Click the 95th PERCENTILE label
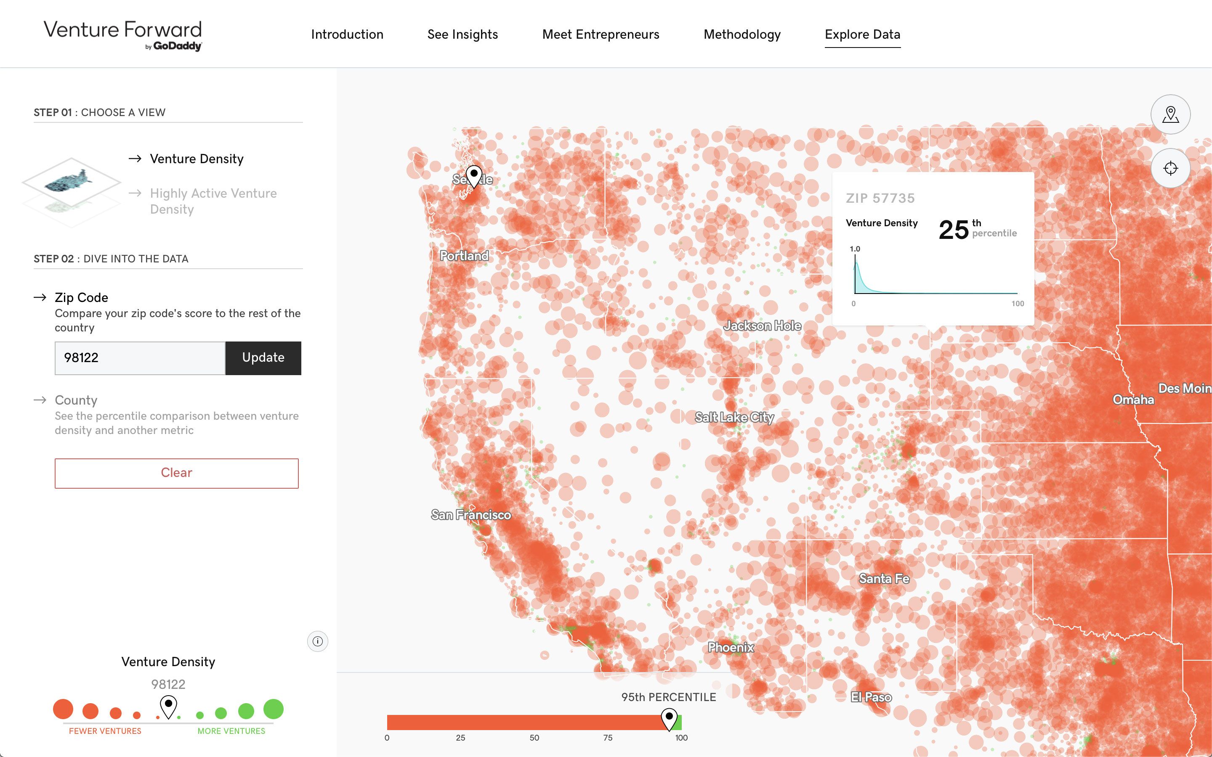 tap(669, 697)
